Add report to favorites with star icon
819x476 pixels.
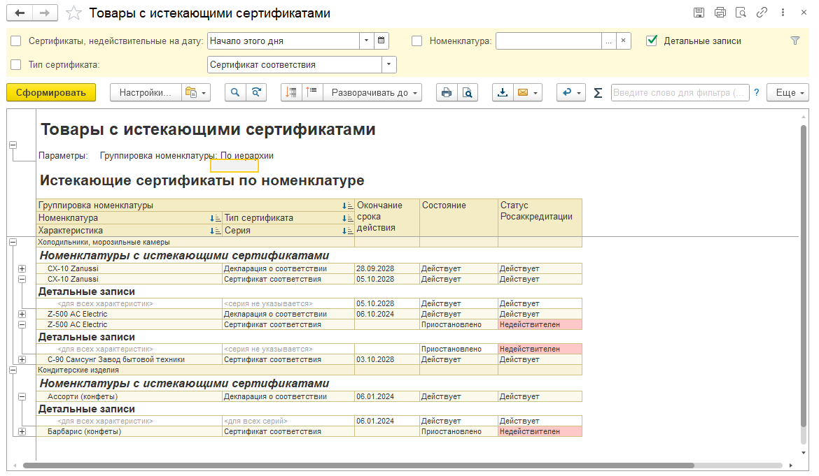73,13
